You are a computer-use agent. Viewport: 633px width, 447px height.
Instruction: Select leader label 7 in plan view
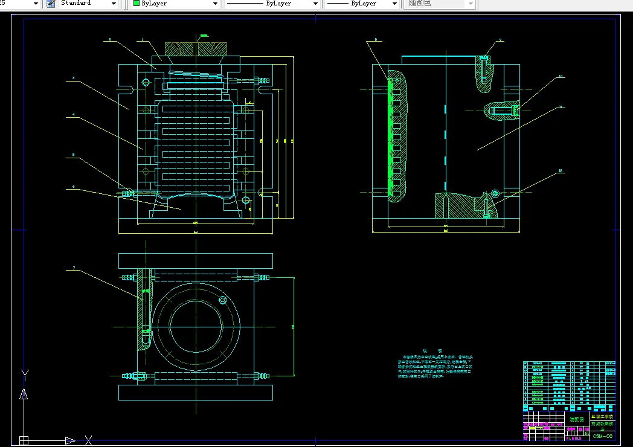(x=74, y=268)
